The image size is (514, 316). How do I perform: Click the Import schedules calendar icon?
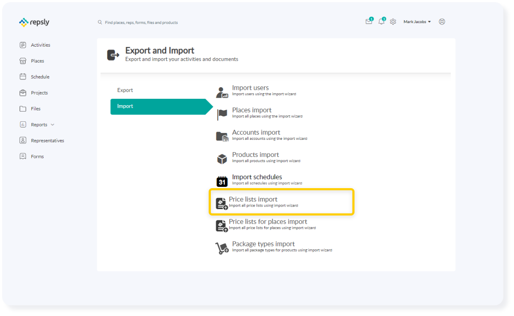point(222,181)
